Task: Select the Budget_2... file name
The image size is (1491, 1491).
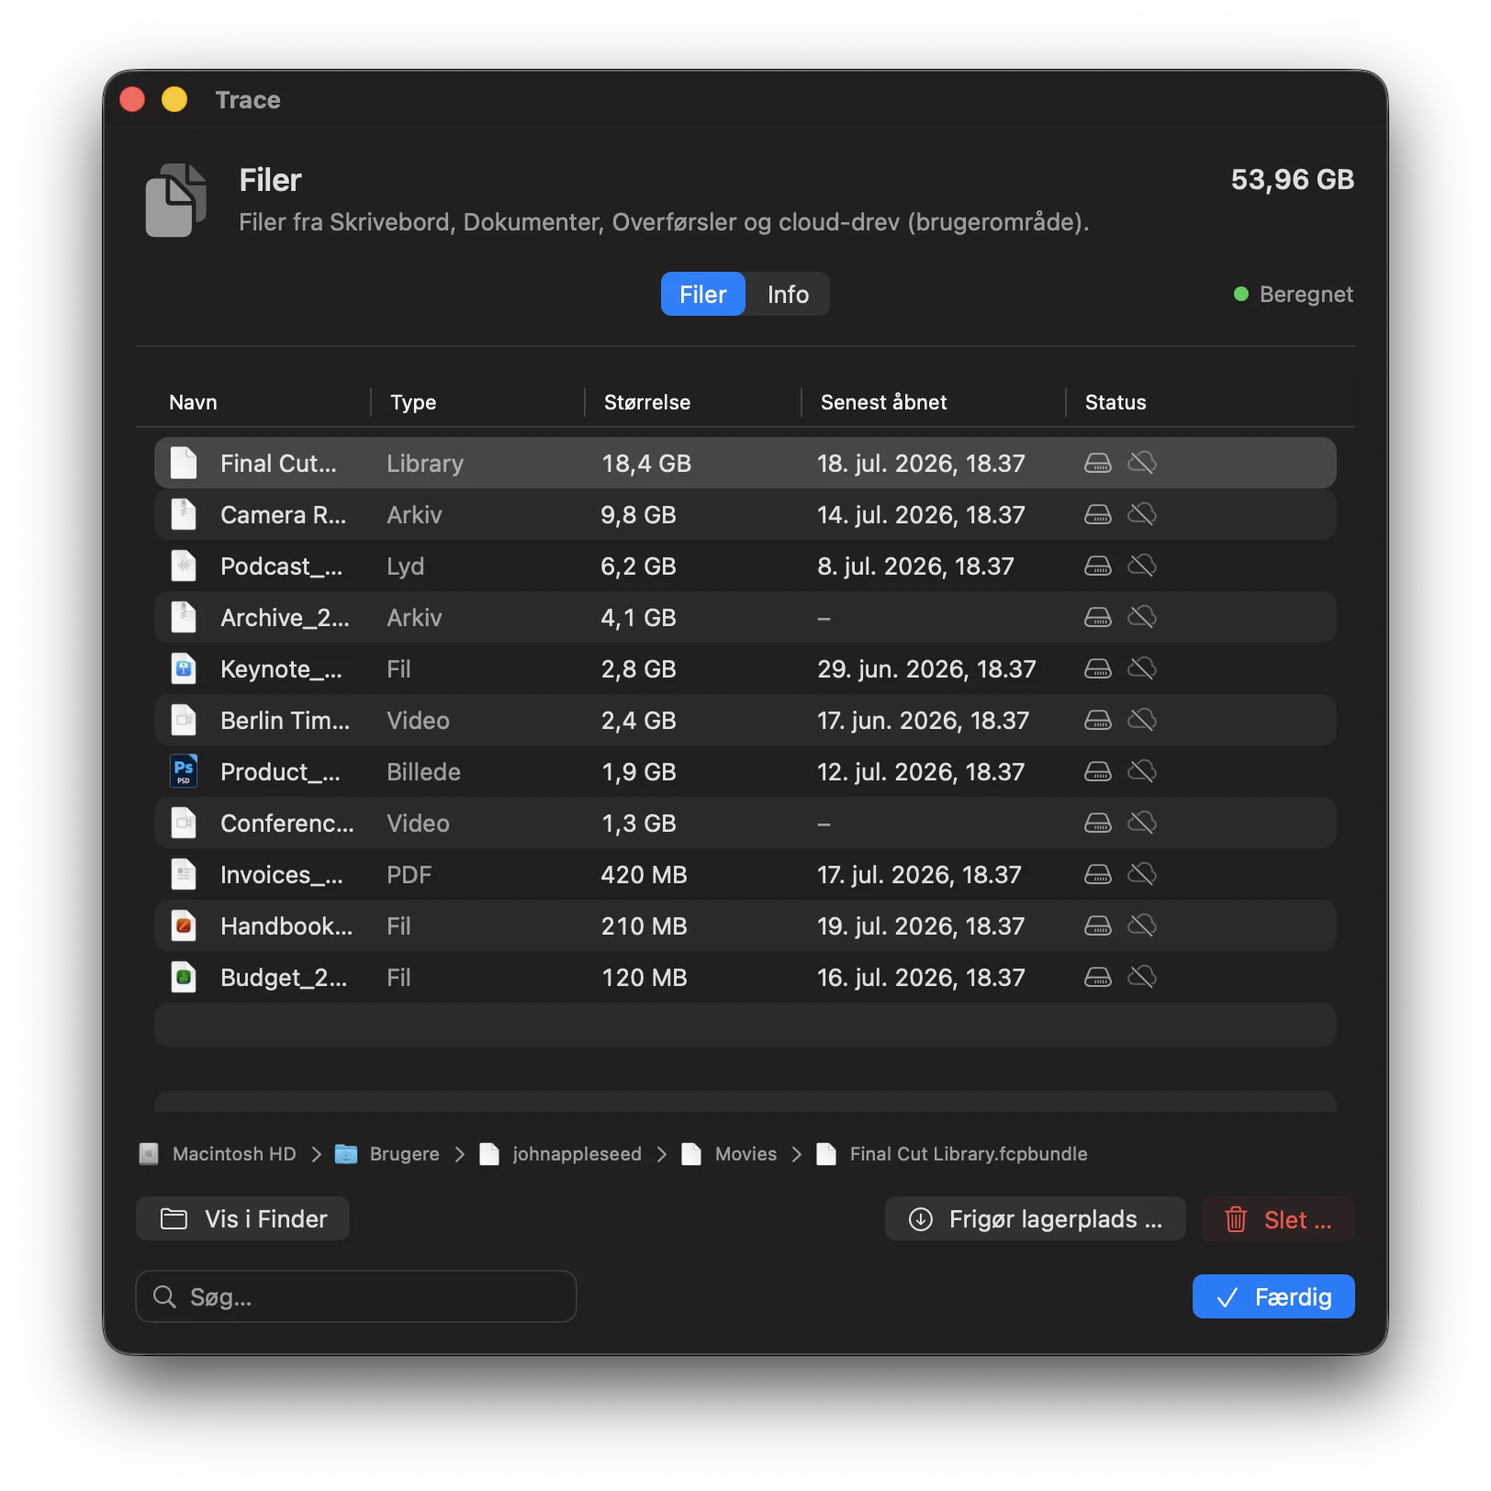Action: pyautogui.click(x=284, y=978)
